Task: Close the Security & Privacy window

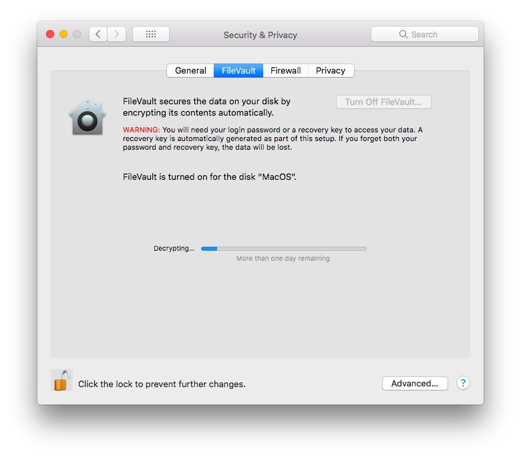Action: (50, 34)
